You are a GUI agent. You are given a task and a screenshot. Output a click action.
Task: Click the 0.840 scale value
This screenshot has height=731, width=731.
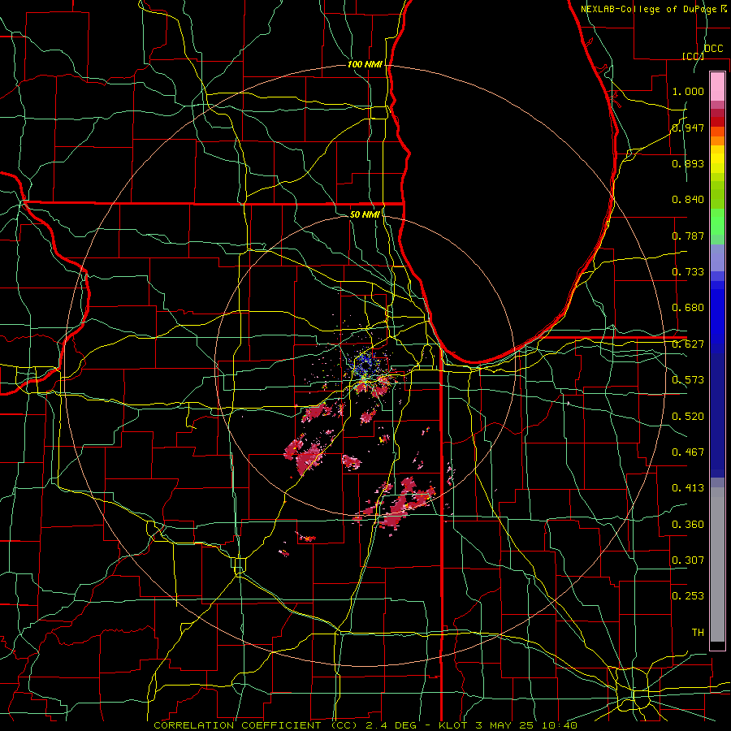tap(688, 200)
